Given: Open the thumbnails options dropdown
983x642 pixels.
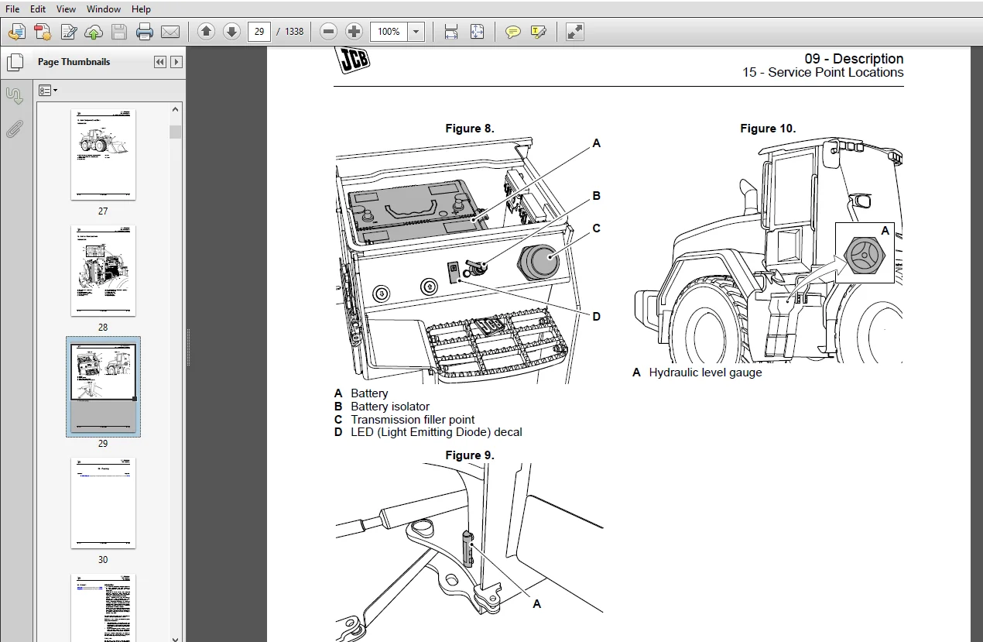Looking at the screenshot, I should 48,91.
